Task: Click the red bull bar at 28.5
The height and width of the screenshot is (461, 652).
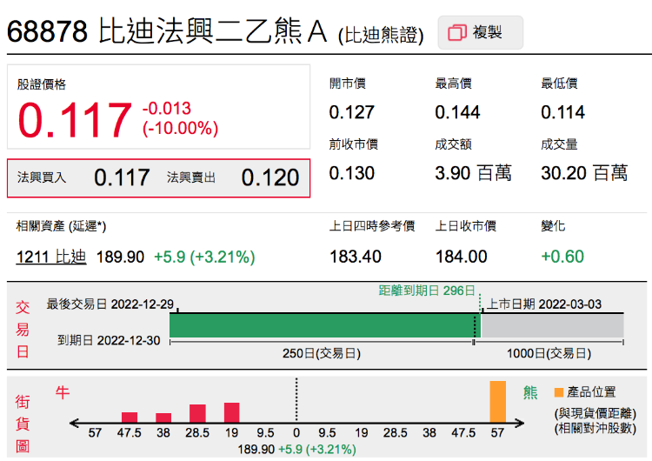Action: point(197,413)
